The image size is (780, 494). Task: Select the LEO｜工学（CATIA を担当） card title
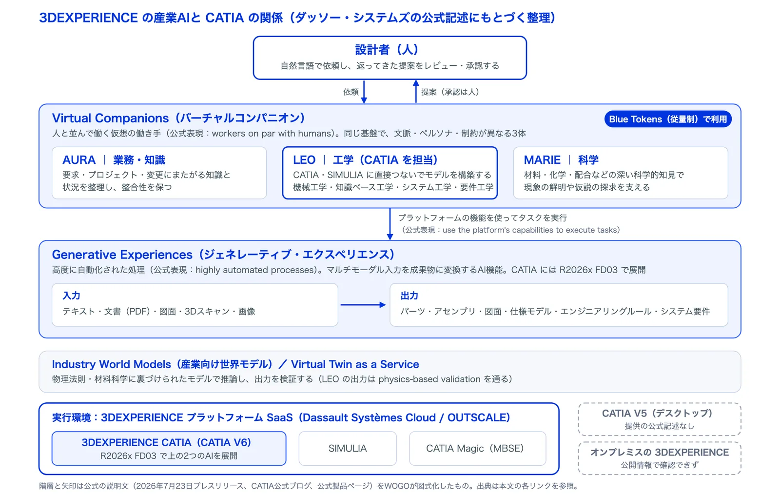(365, 160)
